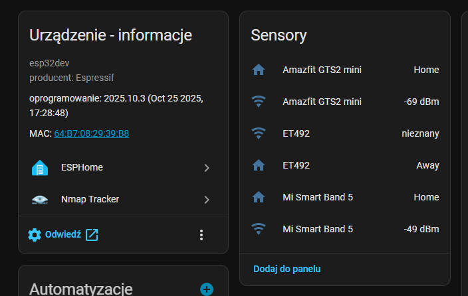Click the ESPHome integration icon
Image resolution: width=468 pixels, height=296 pixels.
pyautogui.click(x=40, y=168)
